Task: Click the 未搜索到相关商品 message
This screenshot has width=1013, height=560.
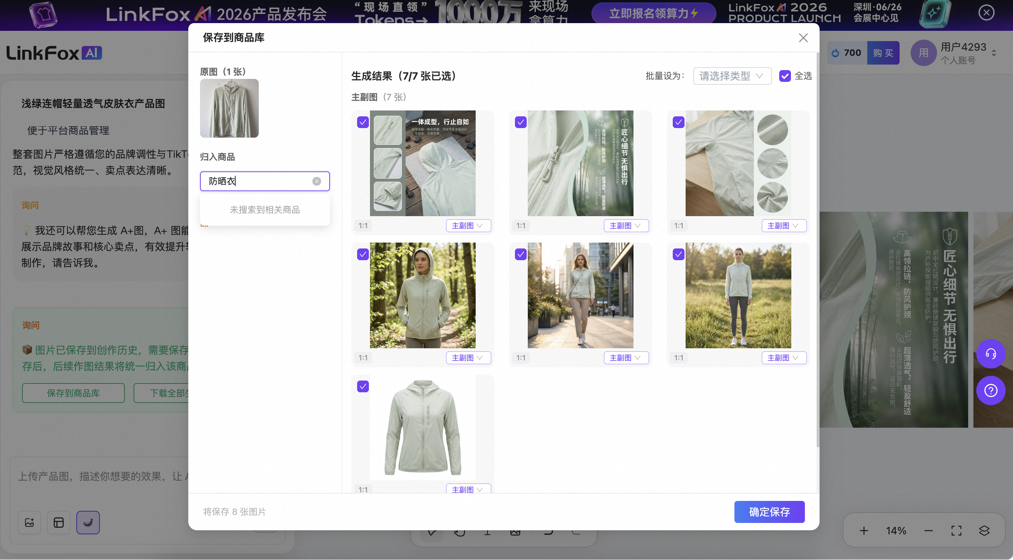Action: point(265,210)
